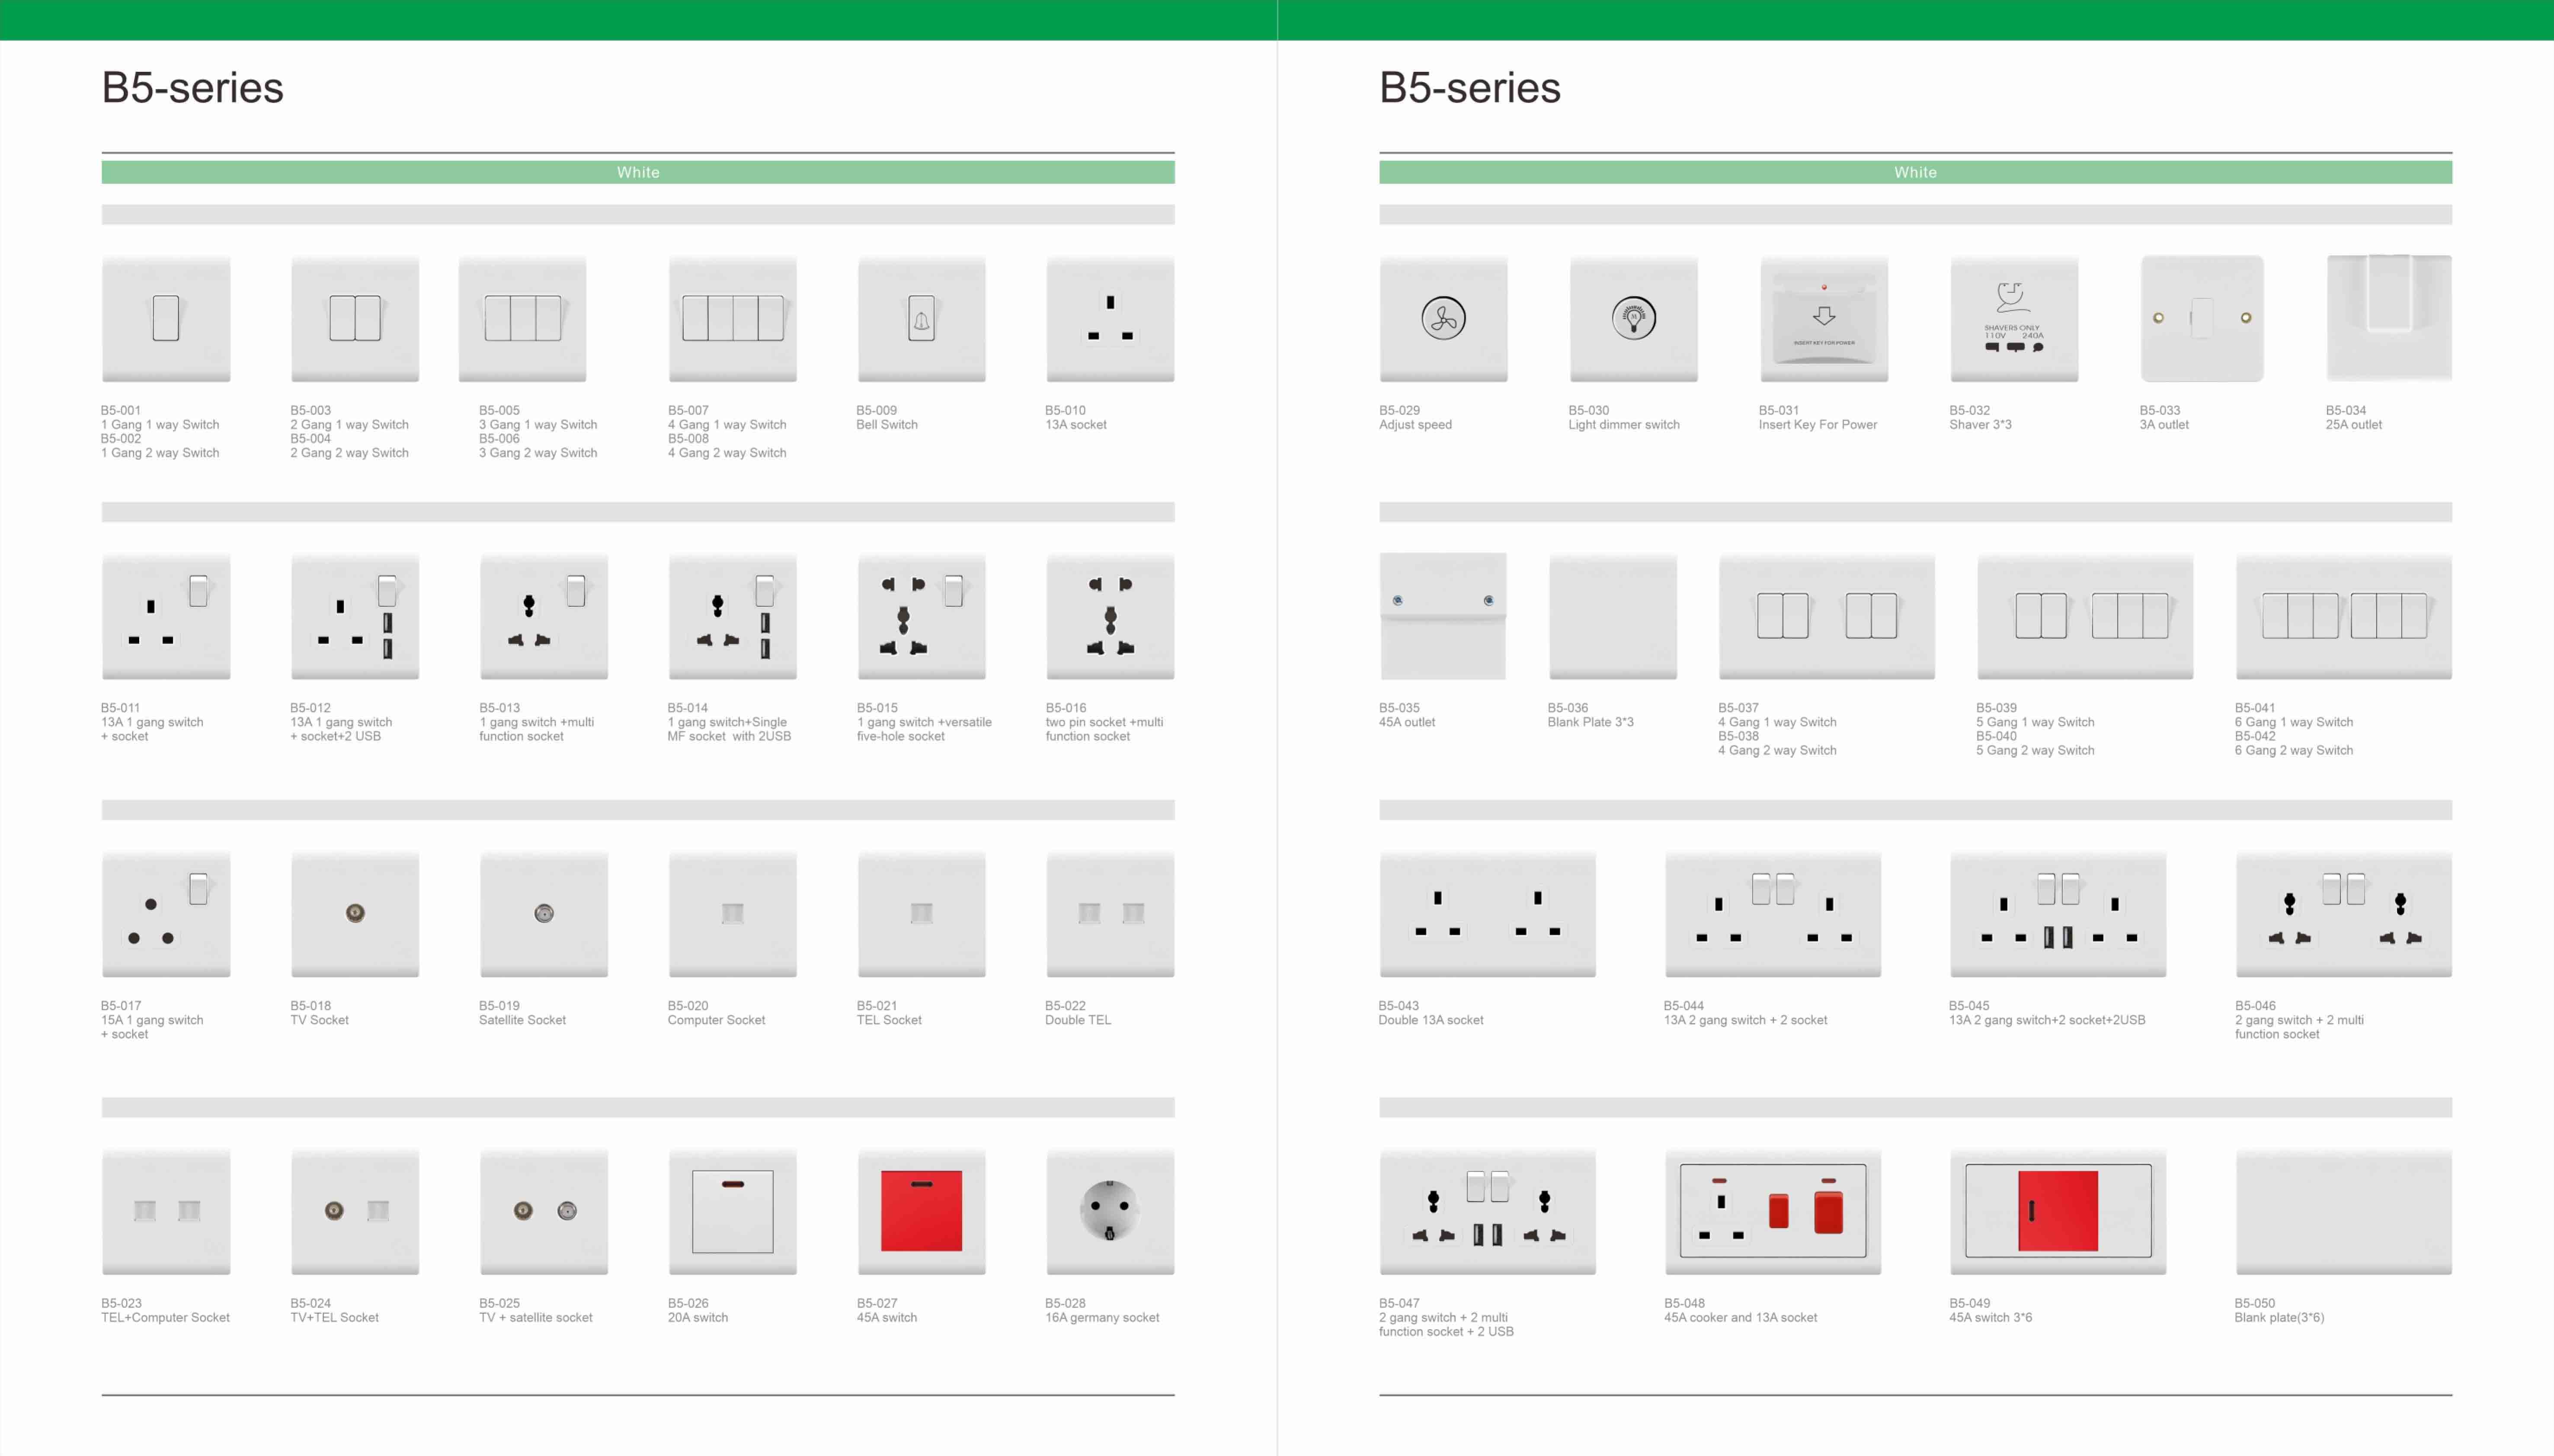2554x1456 pixels.
Task: Click the 'Bell Switch' label text
Action: click(x=887, y=425)
